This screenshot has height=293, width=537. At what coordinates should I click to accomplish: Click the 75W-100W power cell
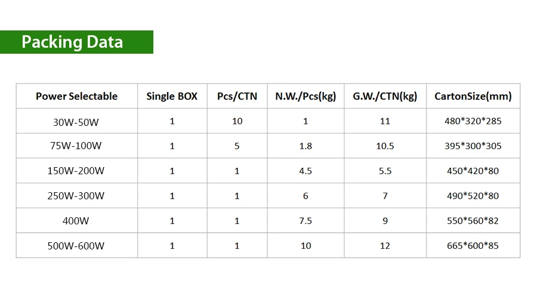(77, 146)
